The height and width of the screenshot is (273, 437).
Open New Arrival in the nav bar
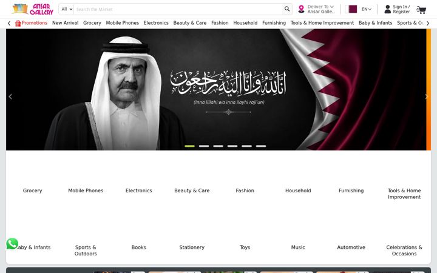tap(65, 23)
